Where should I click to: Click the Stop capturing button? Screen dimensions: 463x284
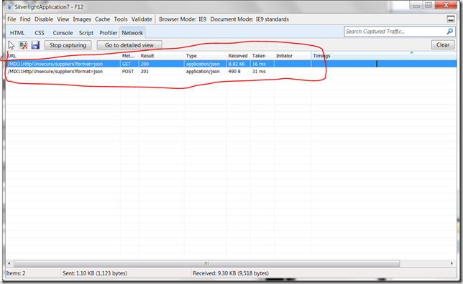point(68,45)
